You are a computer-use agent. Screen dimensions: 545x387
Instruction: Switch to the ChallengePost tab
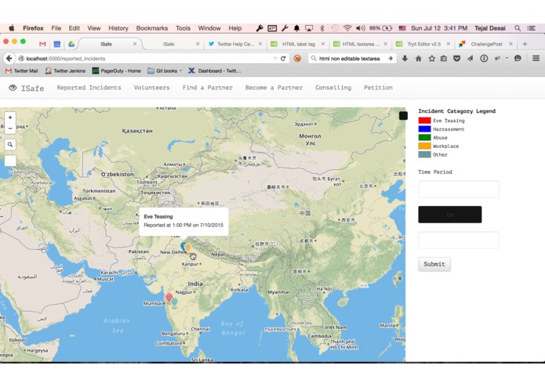point(486,44)
